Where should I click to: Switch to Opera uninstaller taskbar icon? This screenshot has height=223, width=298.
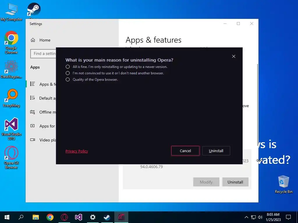(121, 217)
